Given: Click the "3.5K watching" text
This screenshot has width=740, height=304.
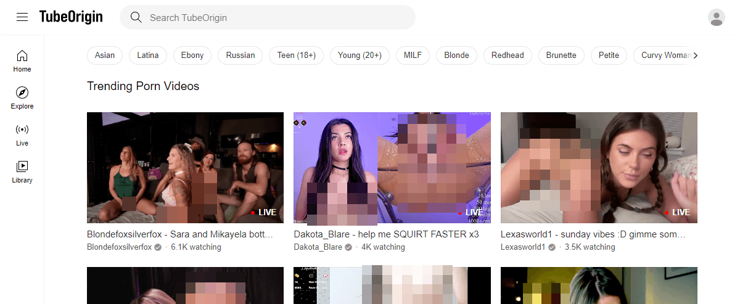Looking at the screenshot, I should pos(590,247).
